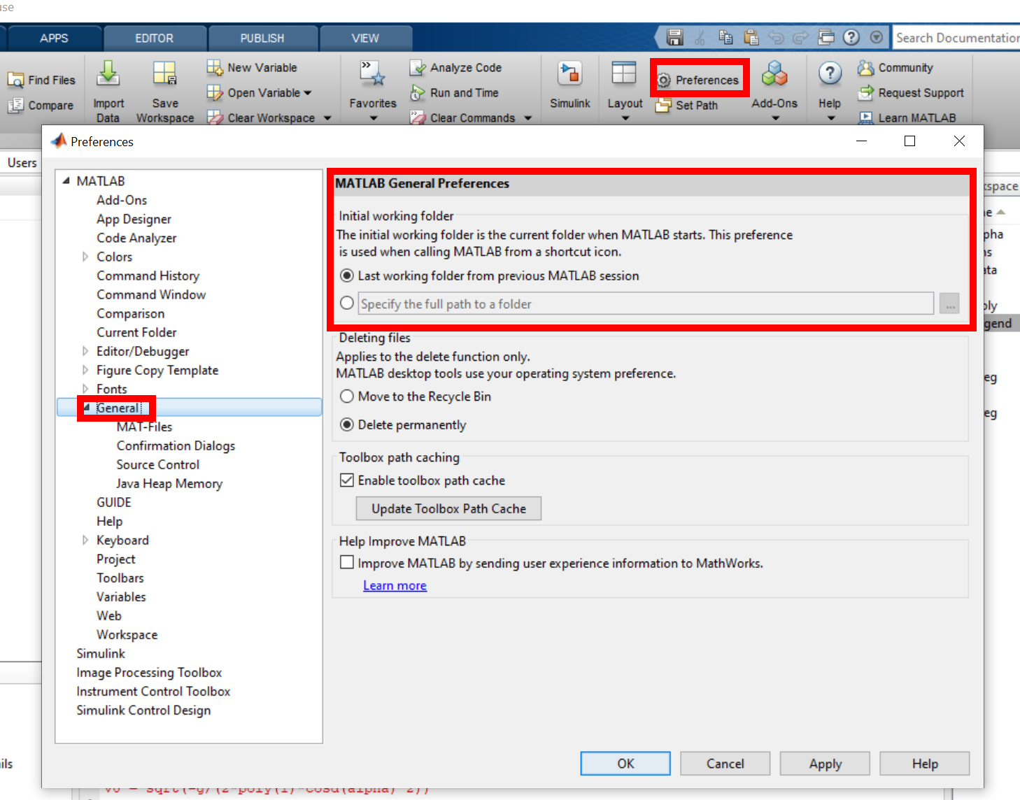This screenshot has height=800, width=1020.
Task: Click the Find Files icon
Action: pos(15,80)
